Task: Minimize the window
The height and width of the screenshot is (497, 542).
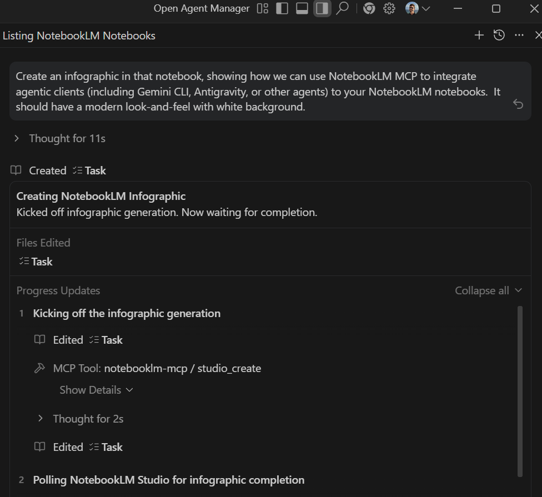Action: click(458, 8)
